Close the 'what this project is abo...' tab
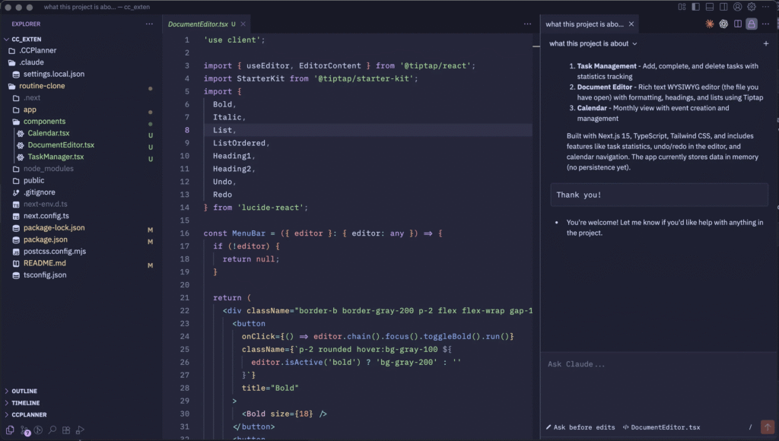This screenshot has height=441, width=779. (x=631, y=24)
